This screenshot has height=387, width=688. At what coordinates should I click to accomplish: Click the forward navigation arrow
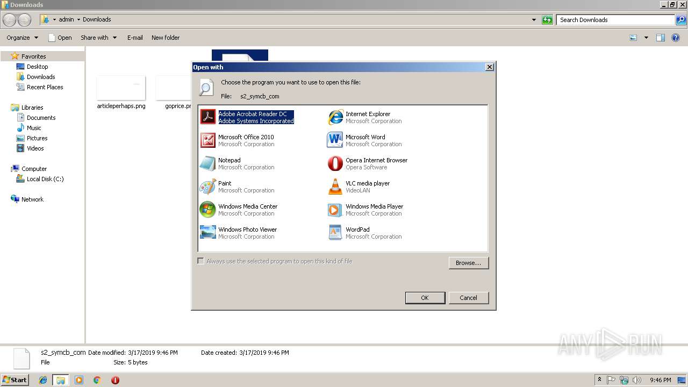(24, 20)
